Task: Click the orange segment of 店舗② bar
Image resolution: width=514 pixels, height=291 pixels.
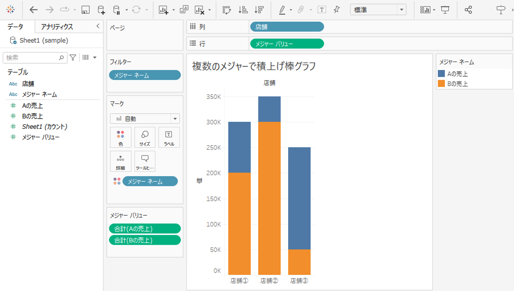Action: pos(269,198)
